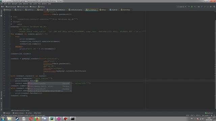Click the system clock in the taskbar
Image resolution: width=216 pixels, height=121 pixels.
click(209, 119)
